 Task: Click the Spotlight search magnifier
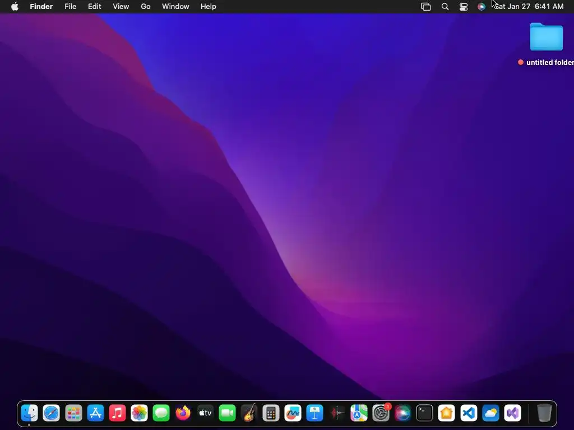tap(445, 7)
